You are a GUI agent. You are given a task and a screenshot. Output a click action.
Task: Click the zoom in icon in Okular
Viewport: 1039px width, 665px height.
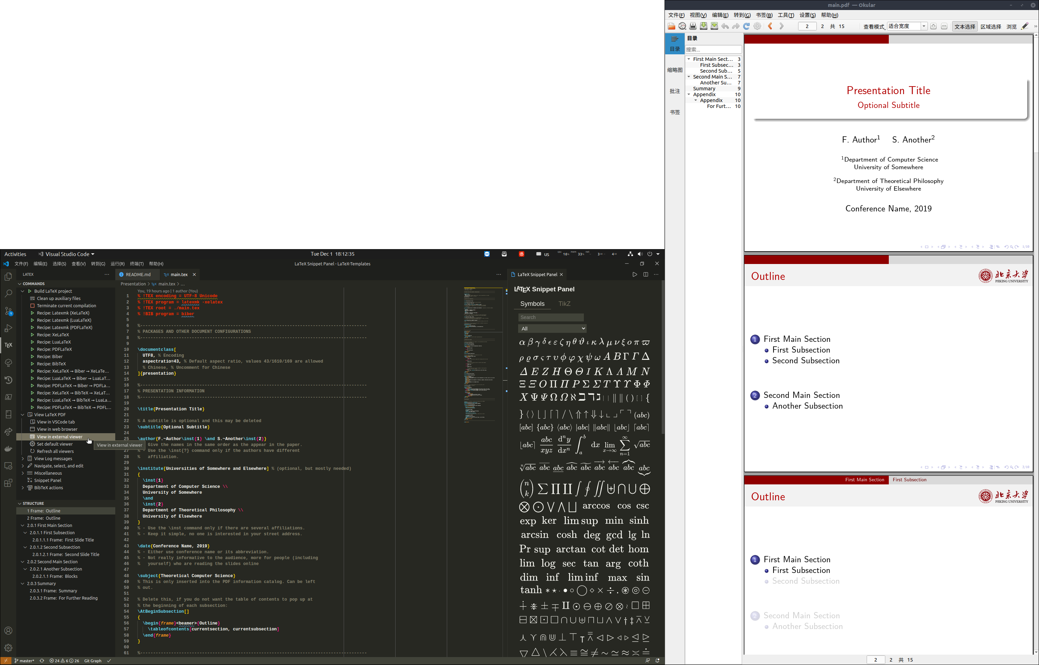933,26
